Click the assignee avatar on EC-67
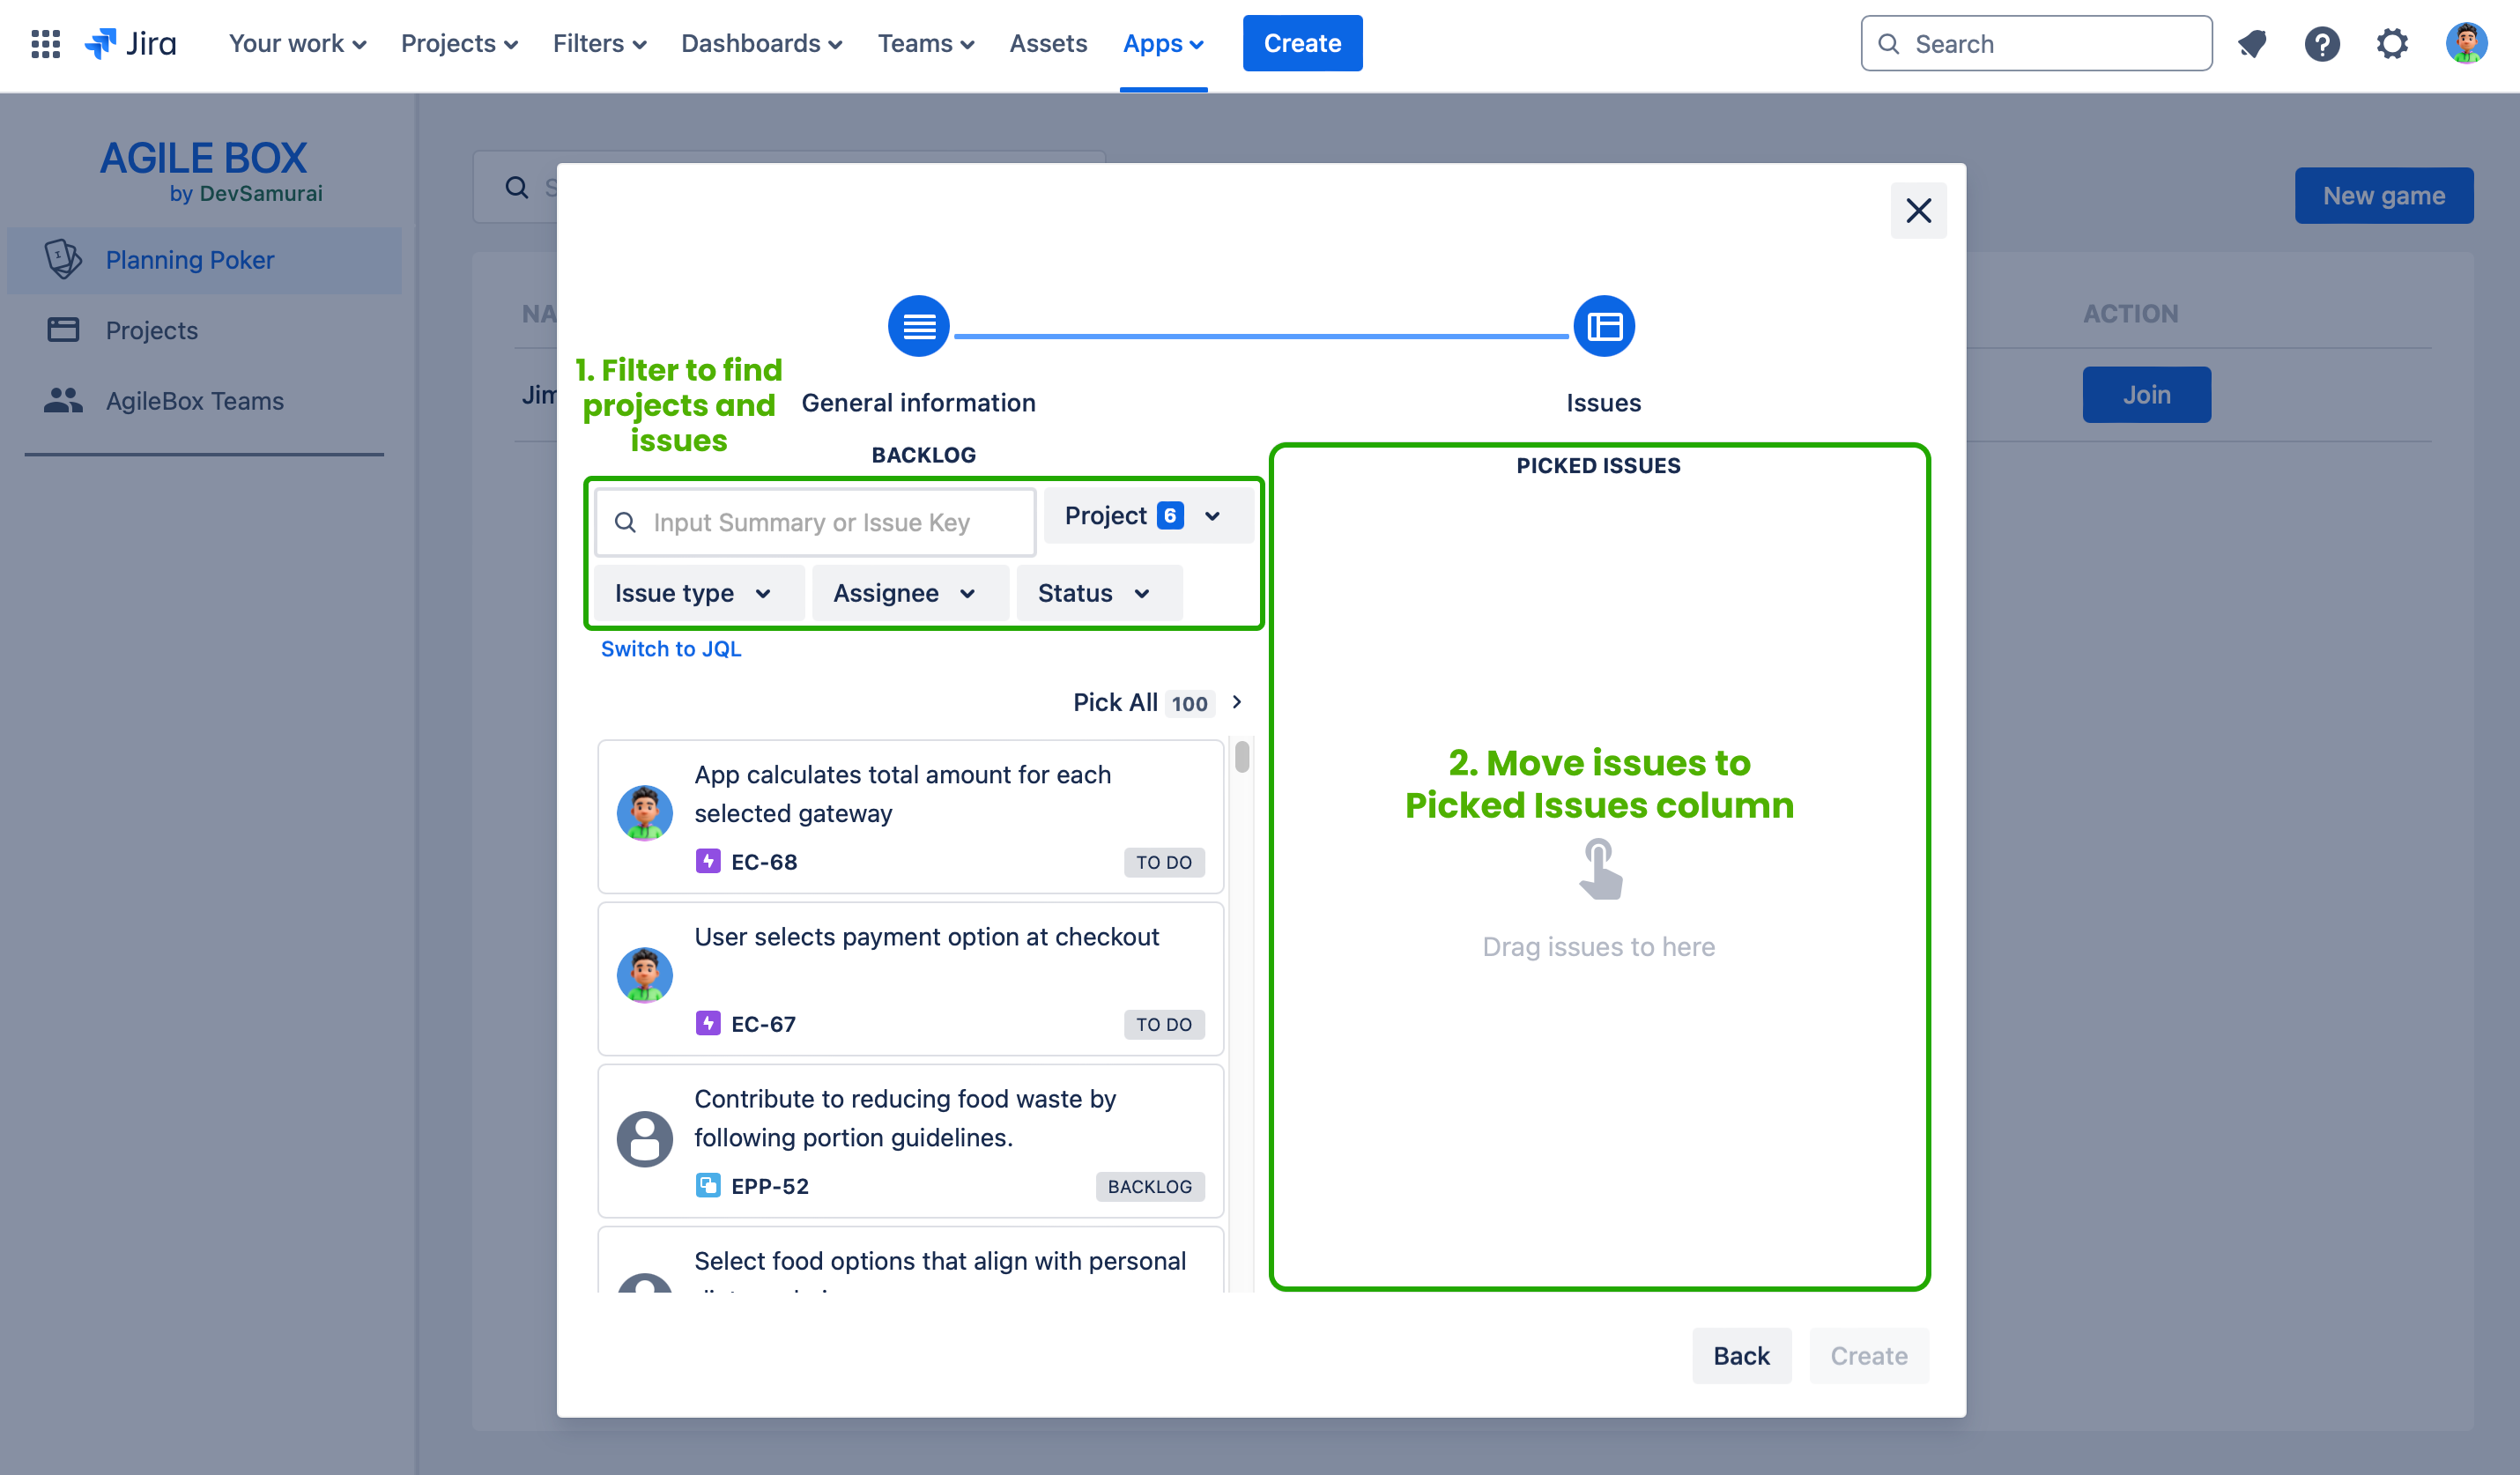 [644, 975]
